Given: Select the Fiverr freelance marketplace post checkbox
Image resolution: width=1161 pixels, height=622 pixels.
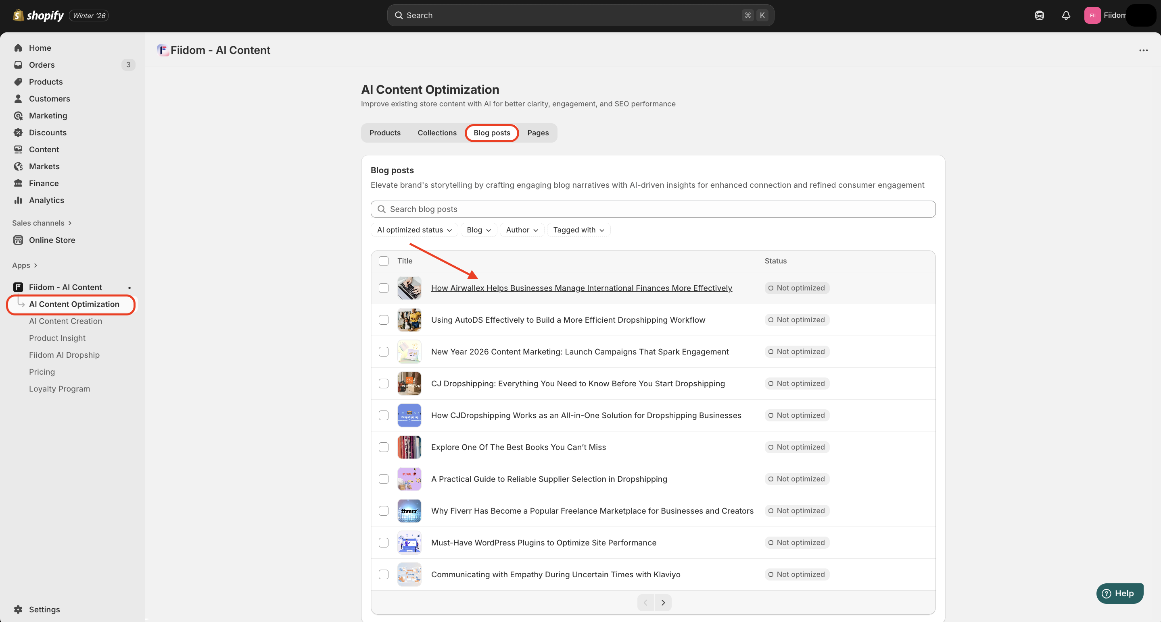Looking at the screenshot, I should [x=384, y=511].
